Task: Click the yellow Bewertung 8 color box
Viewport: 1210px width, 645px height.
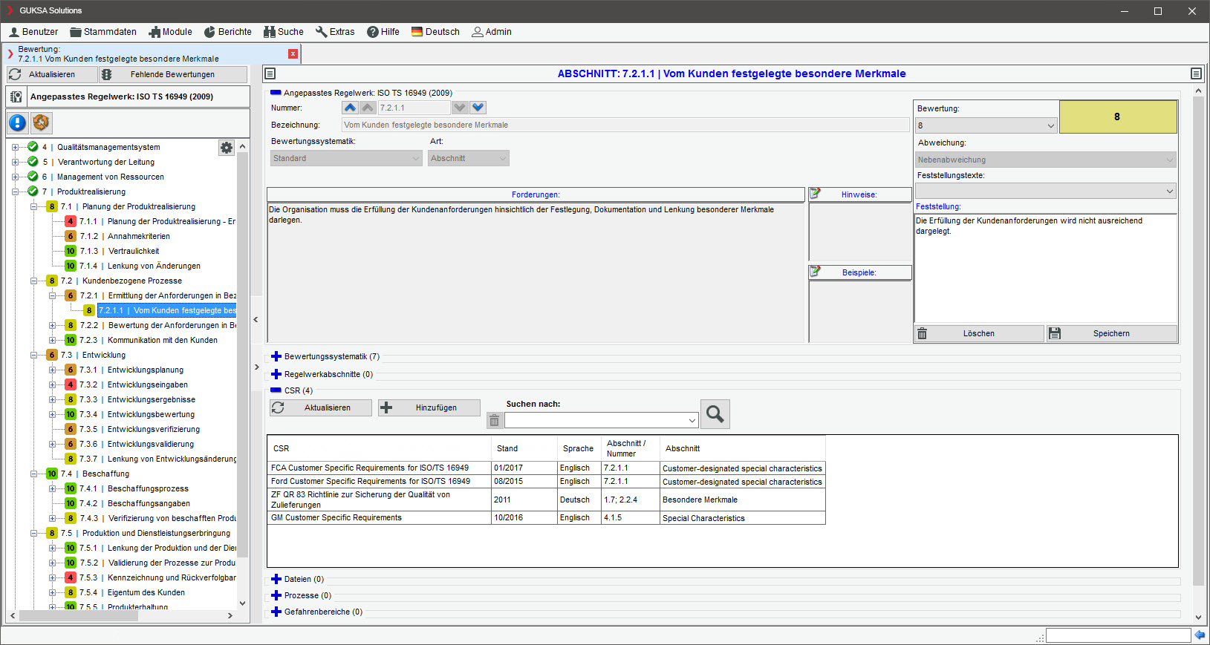Action: coord(1118,117)
